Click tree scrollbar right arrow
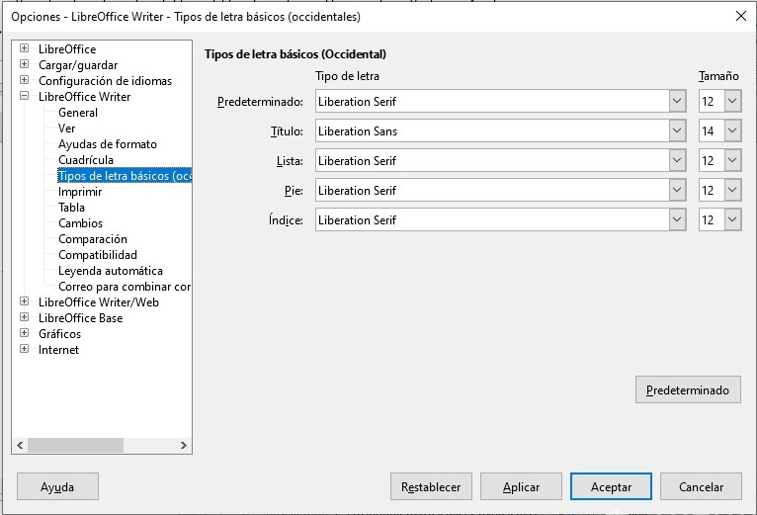757x515 pixels. [184, 445]
